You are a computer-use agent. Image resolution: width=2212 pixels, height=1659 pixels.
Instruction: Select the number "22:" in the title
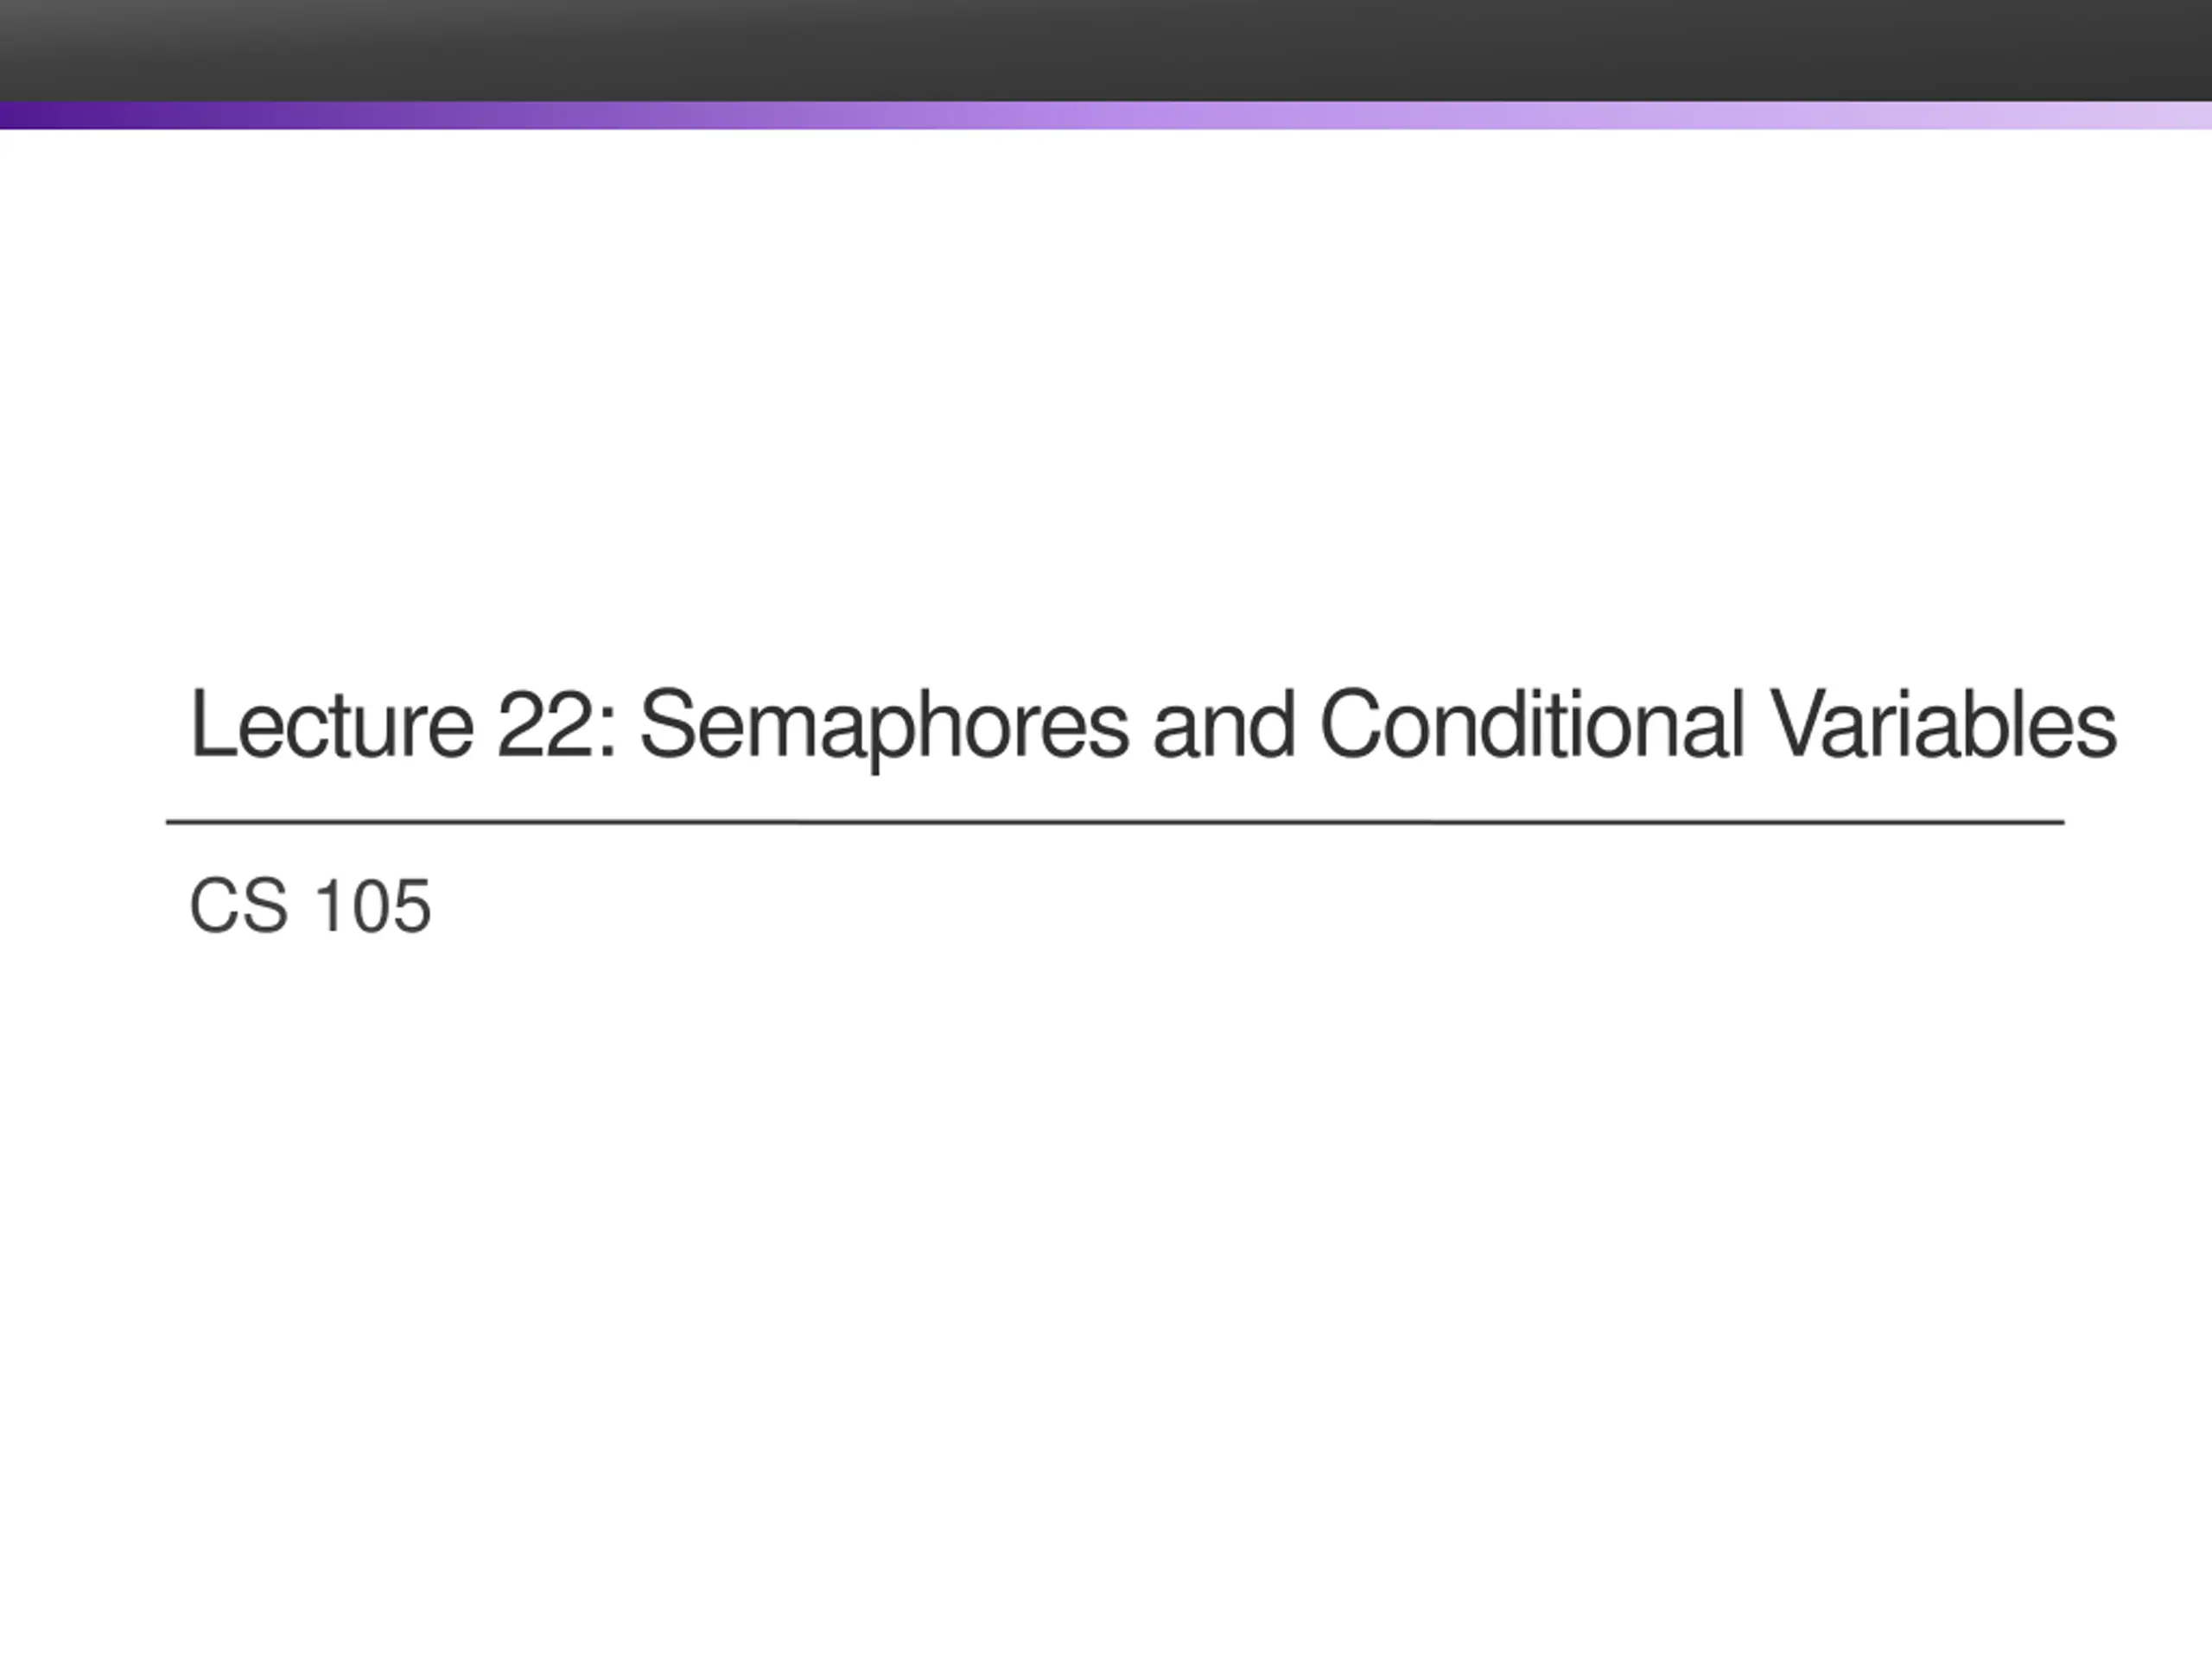pyautogui.click(x=556, y=724)
